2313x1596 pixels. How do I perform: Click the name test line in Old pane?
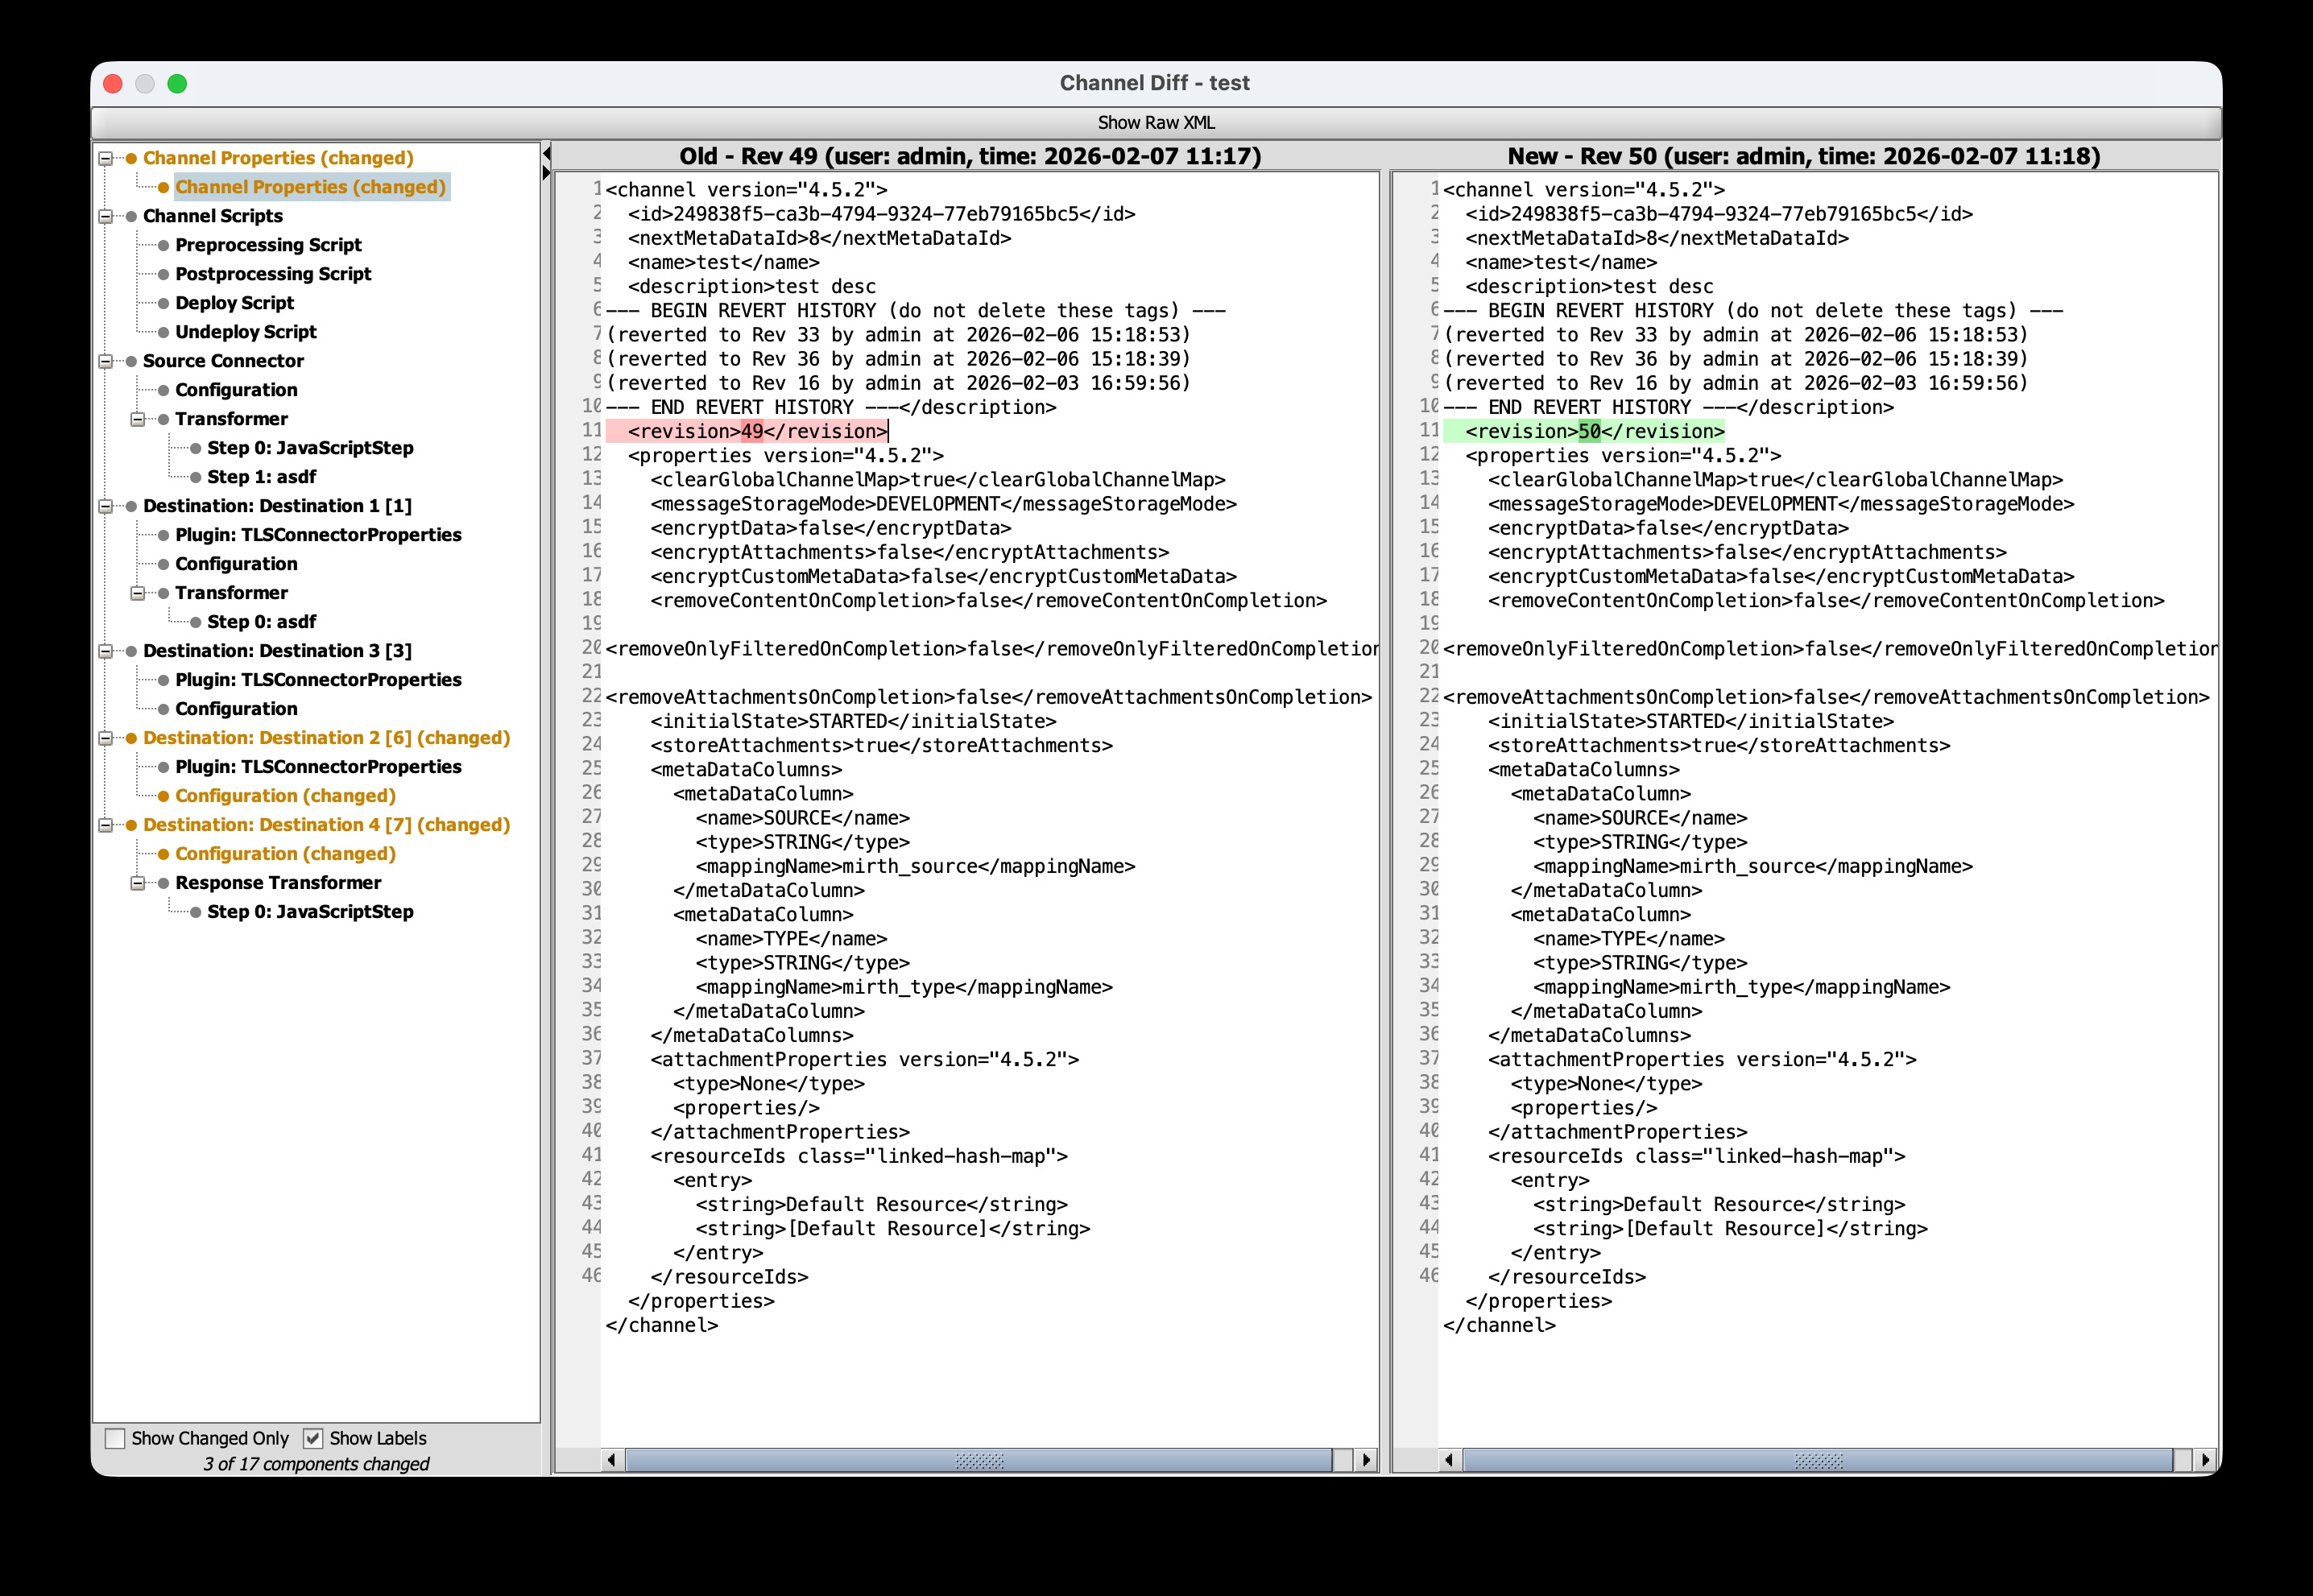(x=723, y=262)
